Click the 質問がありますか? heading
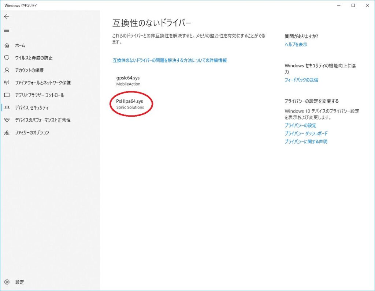Viewport: 375px width, 291px height. click(301, 36)
